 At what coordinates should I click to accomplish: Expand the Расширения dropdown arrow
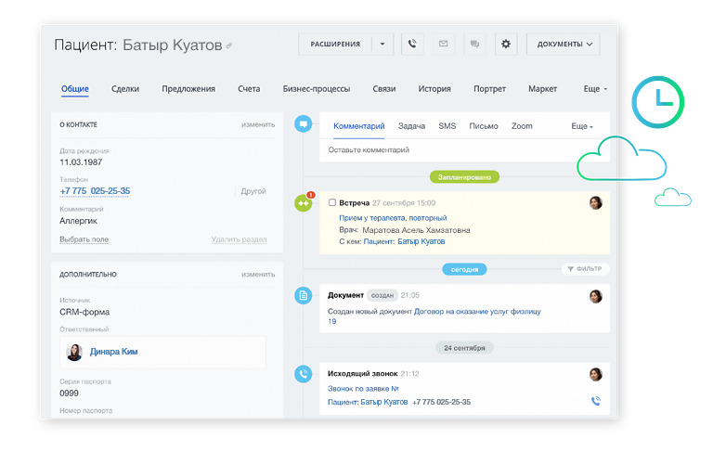pos(383,44)
